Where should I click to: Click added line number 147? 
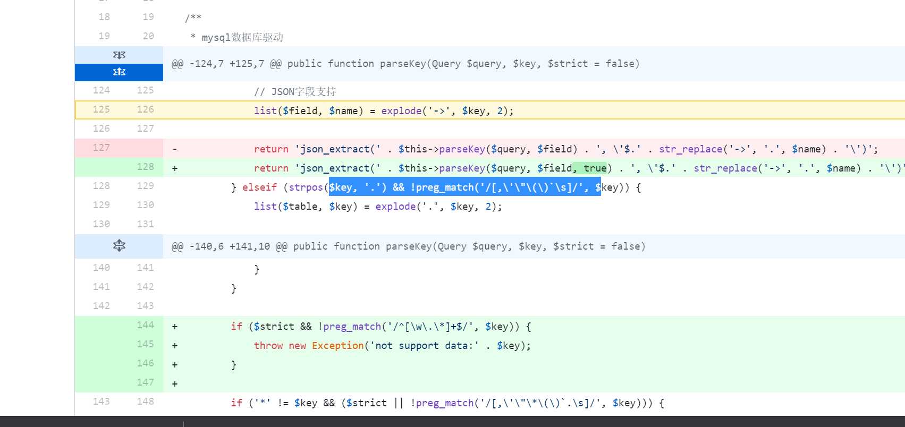click(145, 382)
